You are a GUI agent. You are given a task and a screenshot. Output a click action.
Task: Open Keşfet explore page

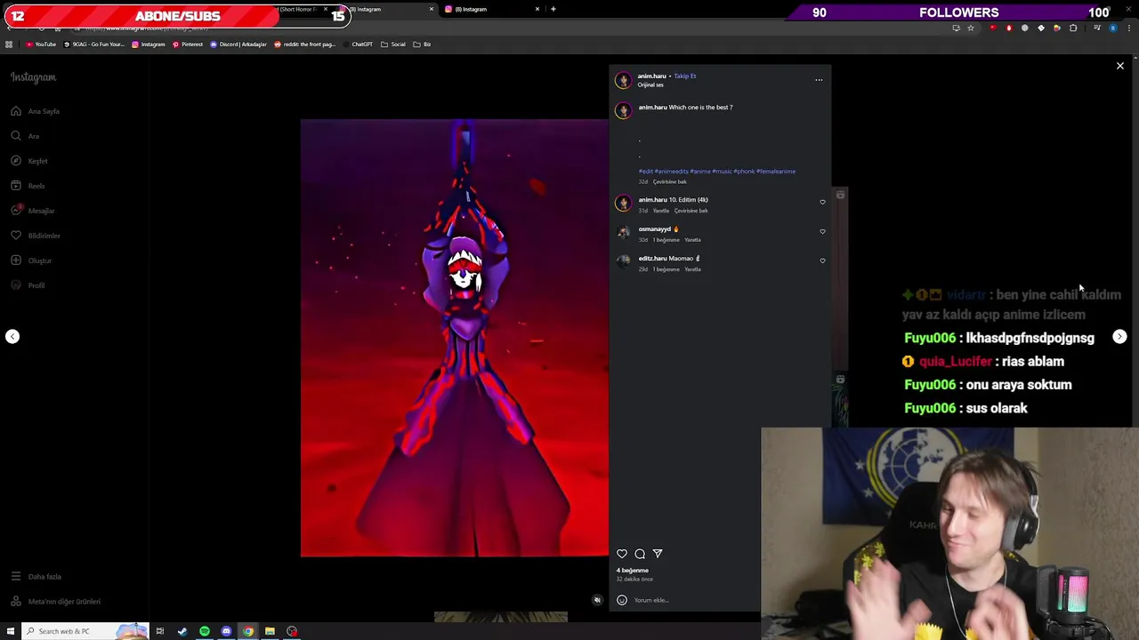point(29,161)
